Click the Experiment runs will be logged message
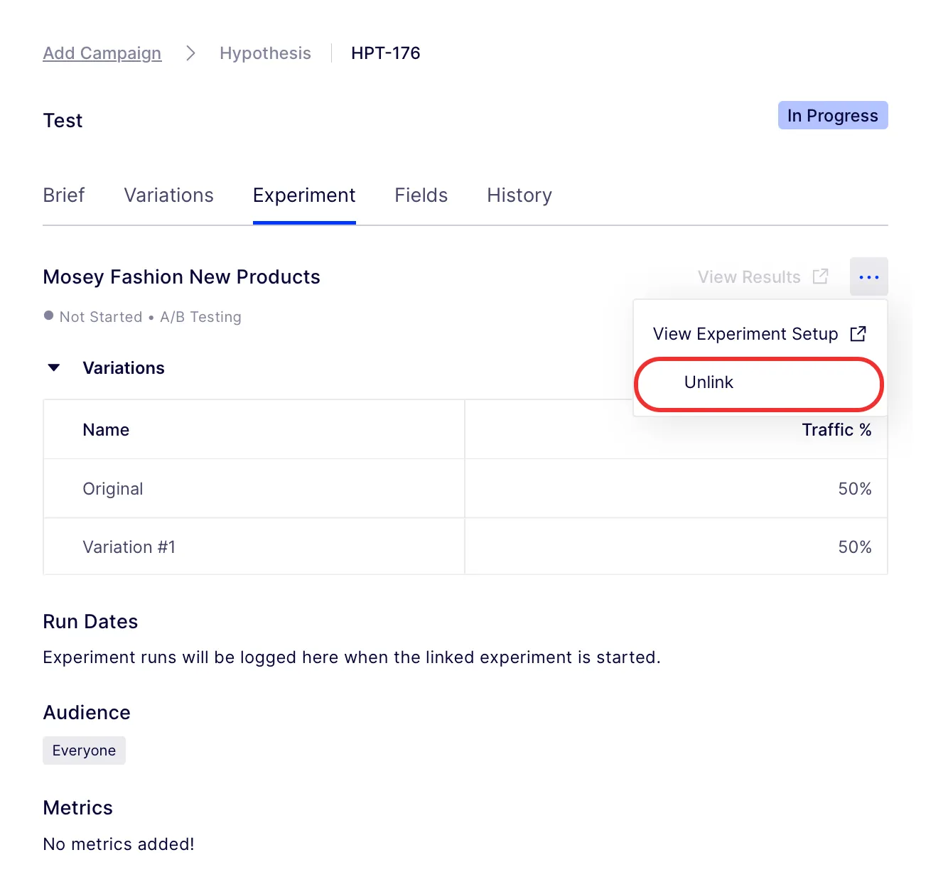This screenshot has height=877, width=948. coord(352,657)
